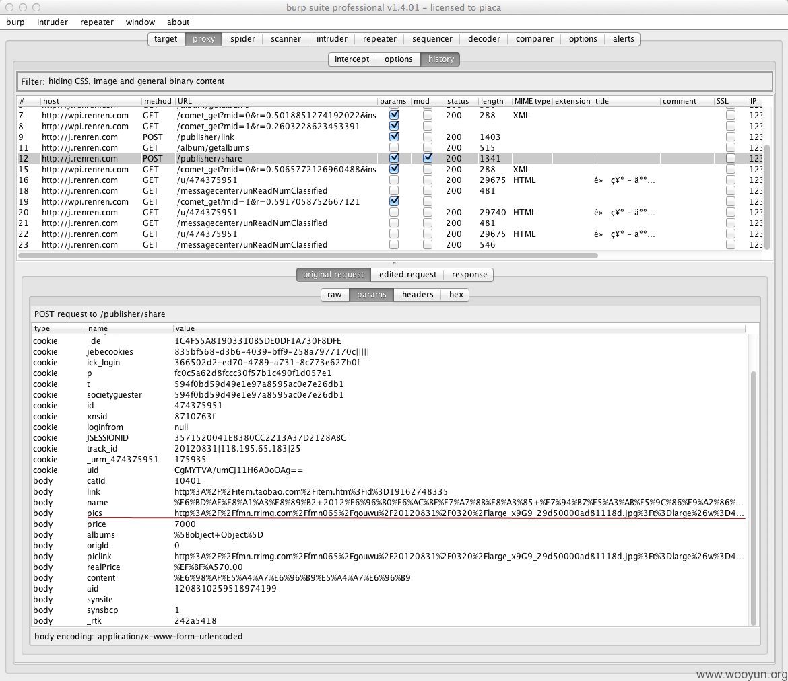Click horizontal scrollbar of history table
788x681 pixels.
(x=308, y=256)
